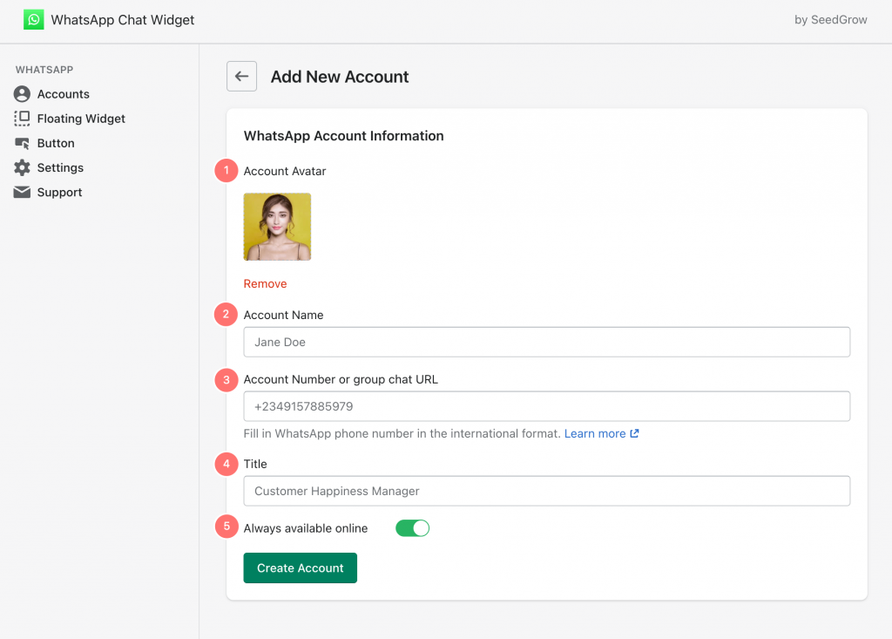Disable Always available online

[412, 527]
